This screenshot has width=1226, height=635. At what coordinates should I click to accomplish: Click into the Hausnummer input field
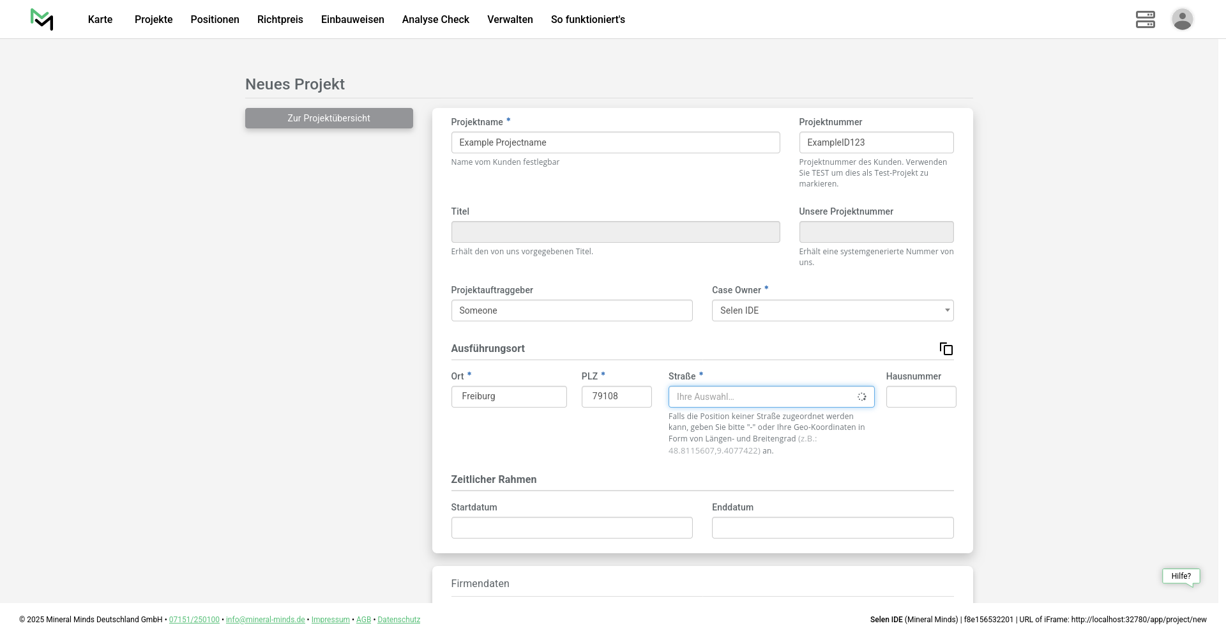coord(921,397)
